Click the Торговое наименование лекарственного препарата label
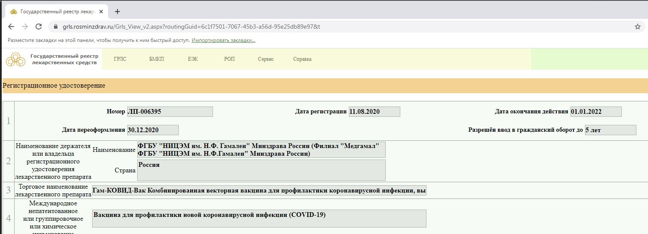Viewport: 648px width, 234px height. click(54, 190)
